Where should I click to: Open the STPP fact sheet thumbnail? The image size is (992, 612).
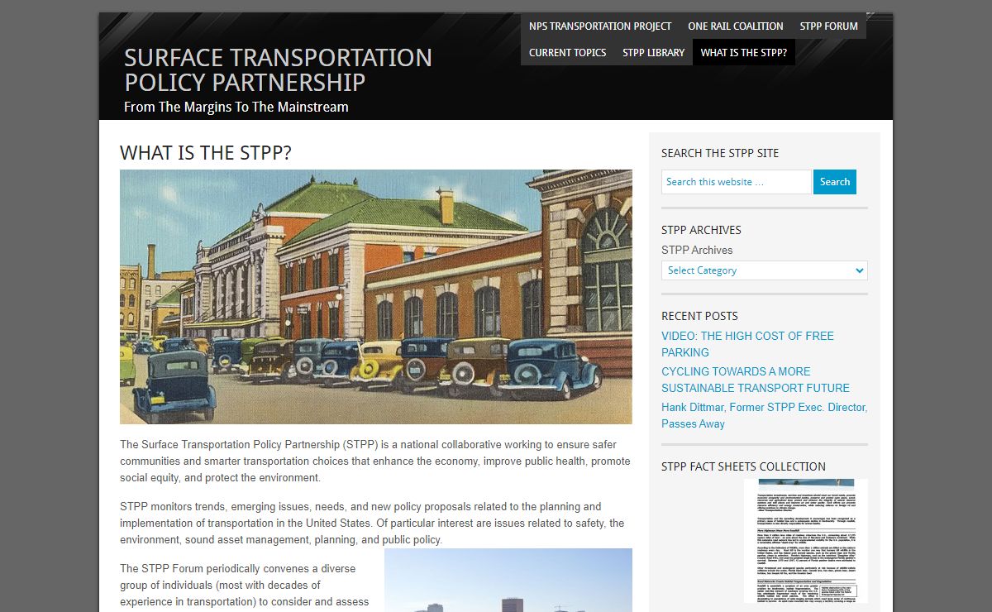(806, 541)
